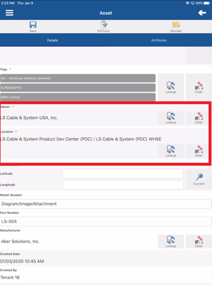Clear the Location value
Screen dimensions: 212x285
[199, 151]
